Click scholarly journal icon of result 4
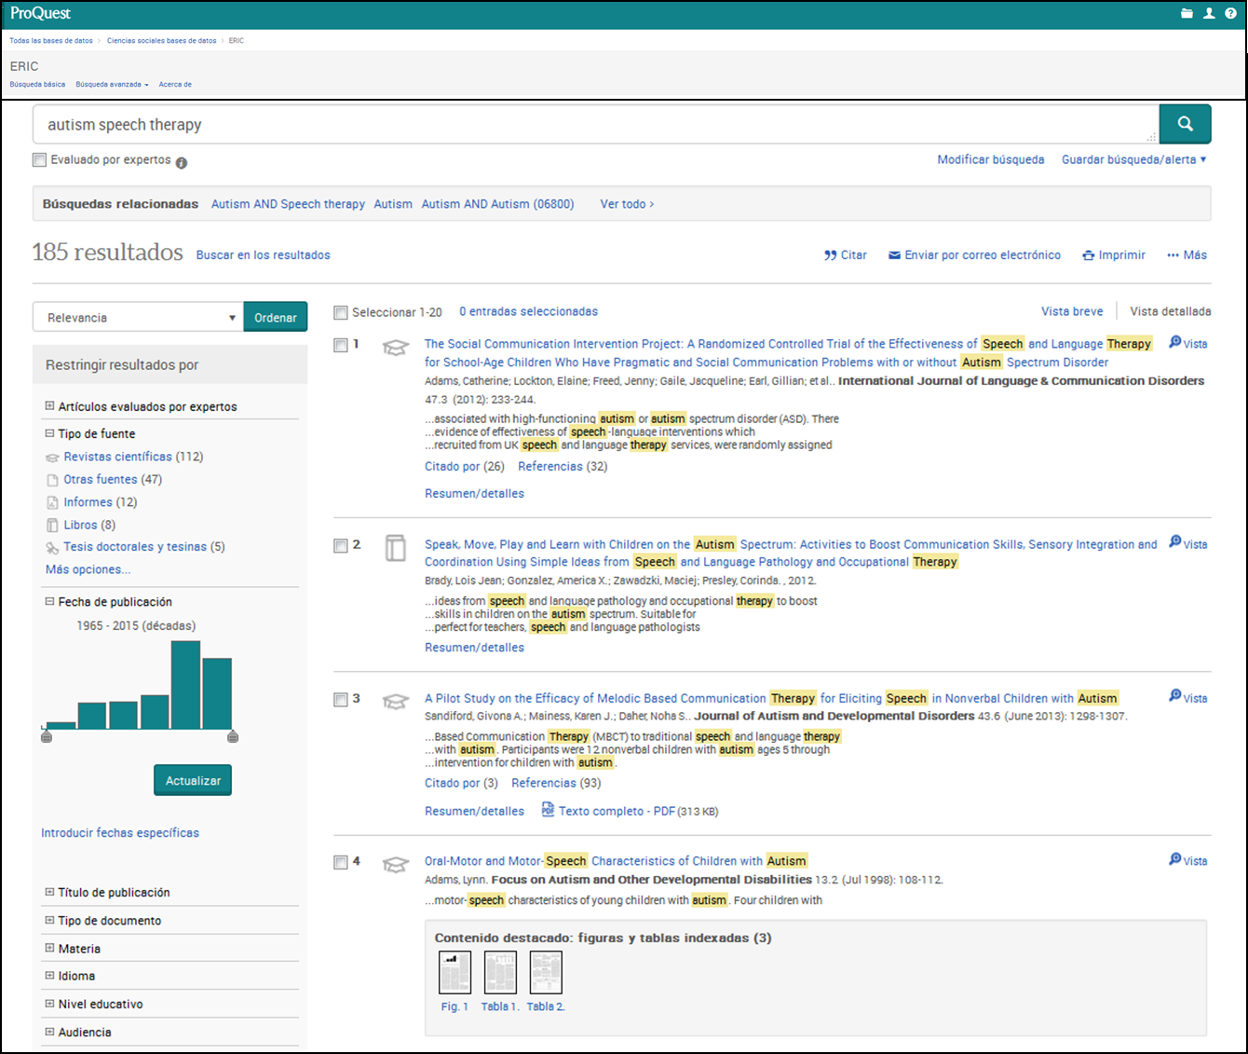The height and width of the screenshot is (1054, 1248). (x=396, y=865)
